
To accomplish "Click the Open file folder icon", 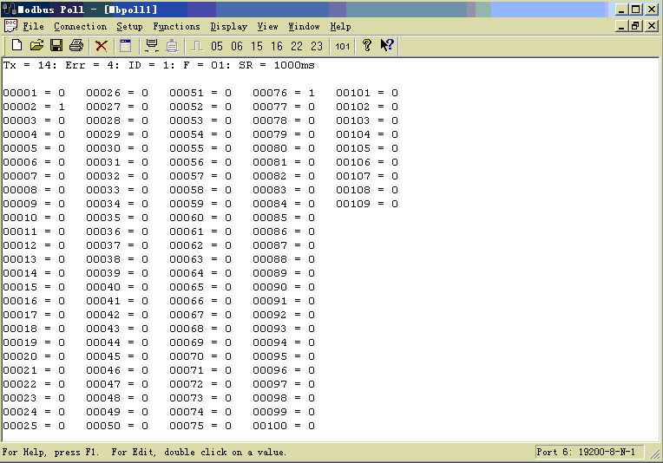I will [x=36, y=46].
